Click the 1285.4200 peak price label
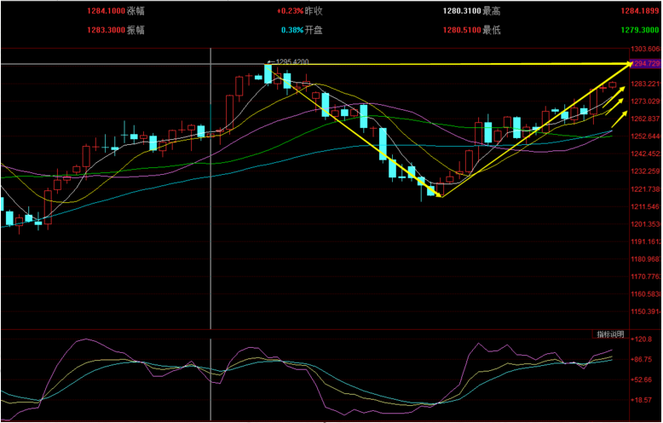 click(x=288, y=62)
